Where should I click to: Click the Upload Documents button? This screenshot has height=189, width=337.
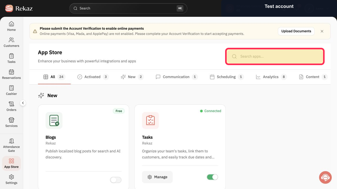[296, 31]
